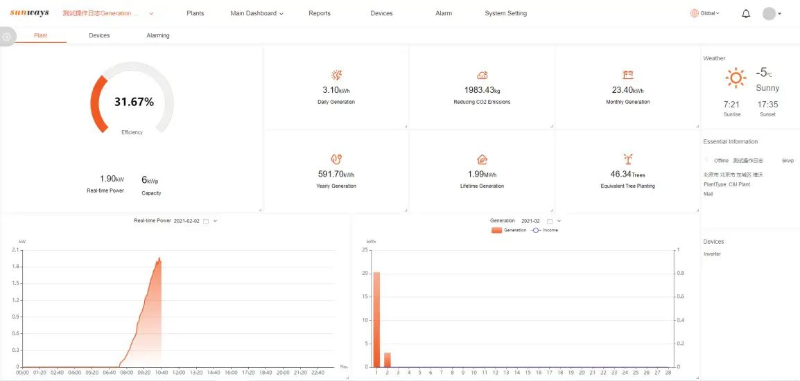Click the Reducing CO2 Emissions cloud icon

pyautogui.click(x=482, y=76)
